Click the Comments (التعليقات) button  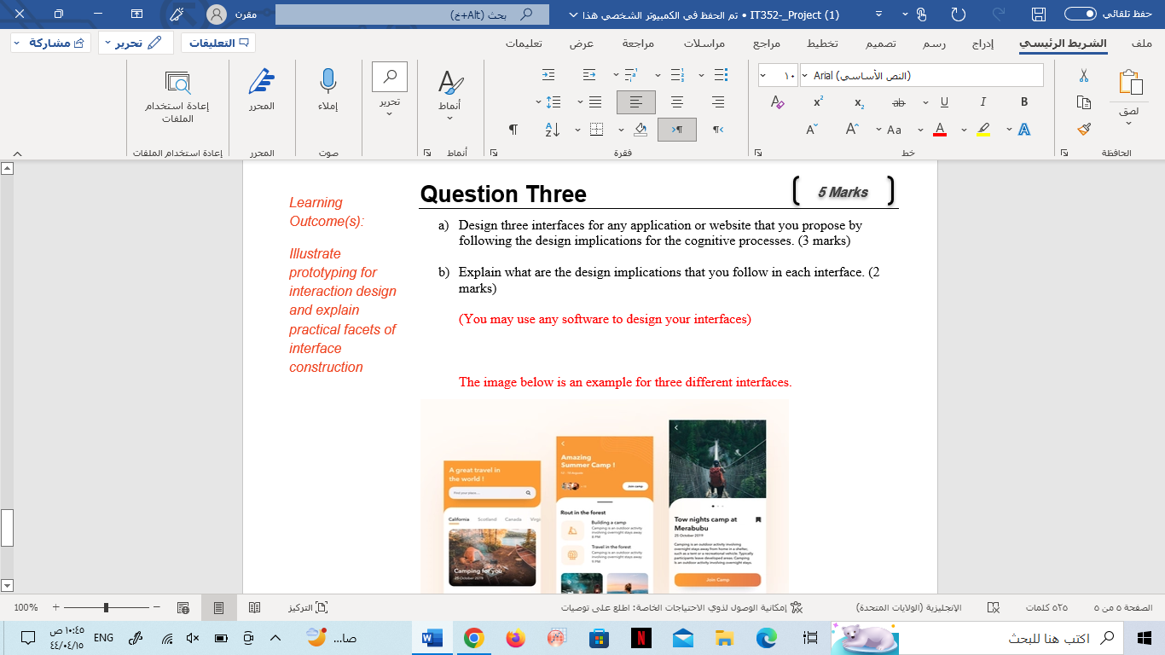click(x=218, y=43)
